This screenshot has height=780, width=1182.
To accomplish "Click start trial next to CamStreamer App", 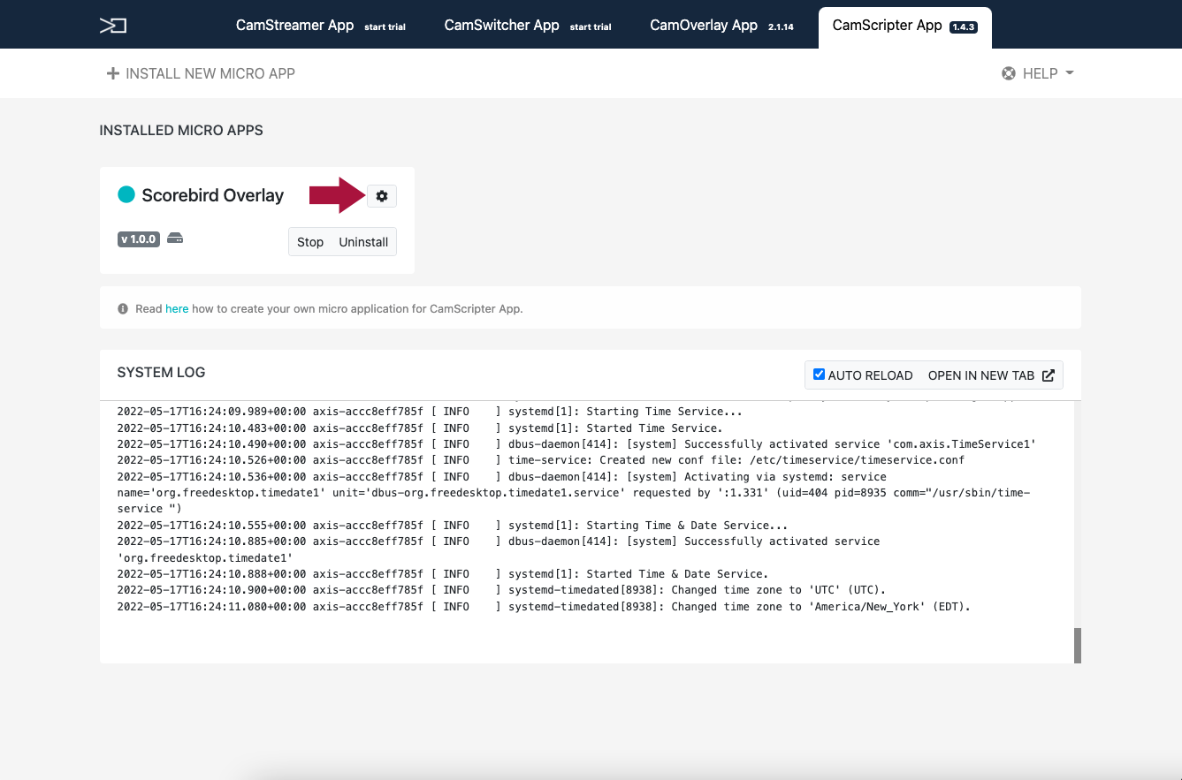I will point(385,27).
